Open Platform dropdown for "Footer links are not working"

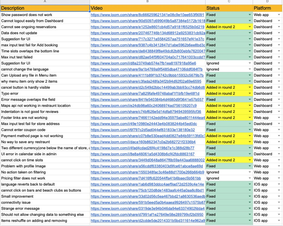279,118
